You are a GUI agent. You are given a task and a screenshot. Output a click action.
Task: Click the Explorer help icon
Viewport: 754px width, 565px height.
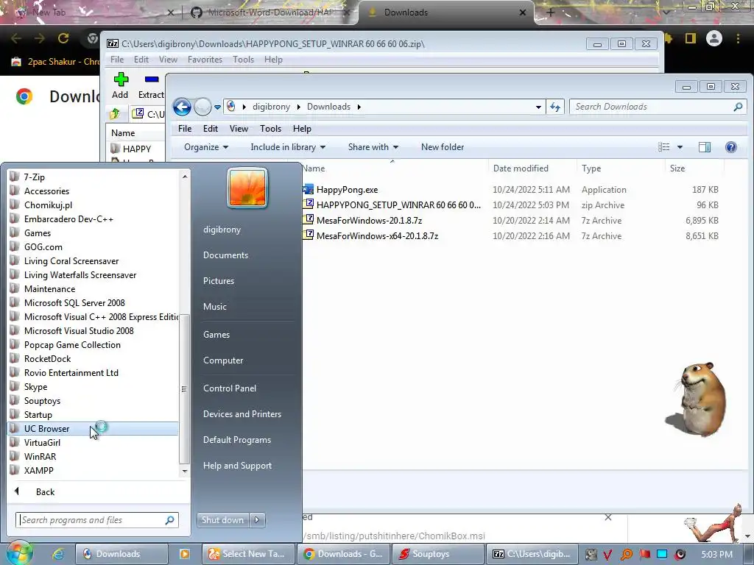coord(731,147)
